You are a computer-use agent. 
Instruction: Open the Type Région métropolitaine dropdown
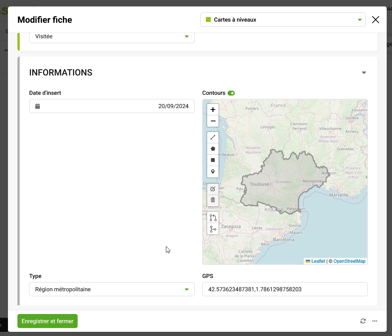point(112,289)
